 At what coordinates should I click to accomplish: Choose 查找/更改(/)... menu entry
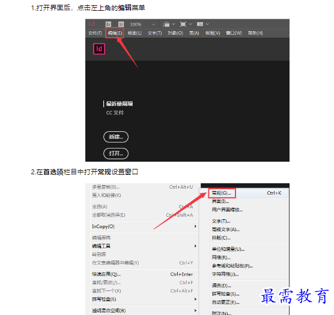(142, 283)
